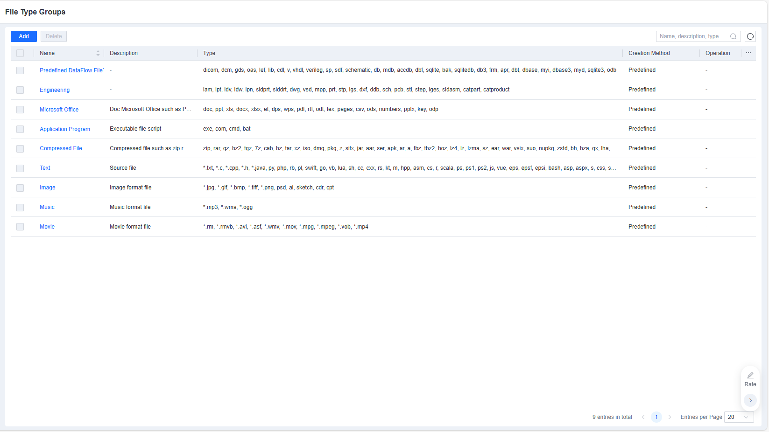This screenshot has width=769, height=432.
Task: Open the Image group link
Action: [x=48, y=188]
